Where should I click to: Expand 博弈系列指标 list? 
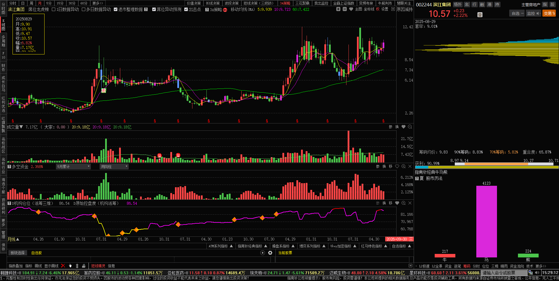pyautogui.click(x=312, y=246)
